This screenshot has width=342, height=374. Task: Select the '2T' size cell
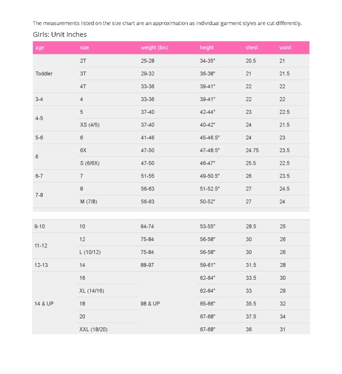[x=108, y=61]
